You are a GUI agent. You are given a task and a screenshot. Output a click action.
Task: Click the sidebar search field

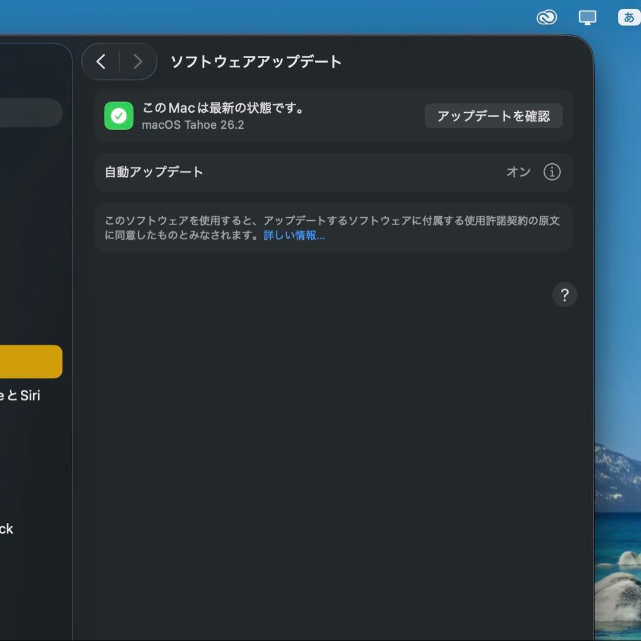pos(30,113)
